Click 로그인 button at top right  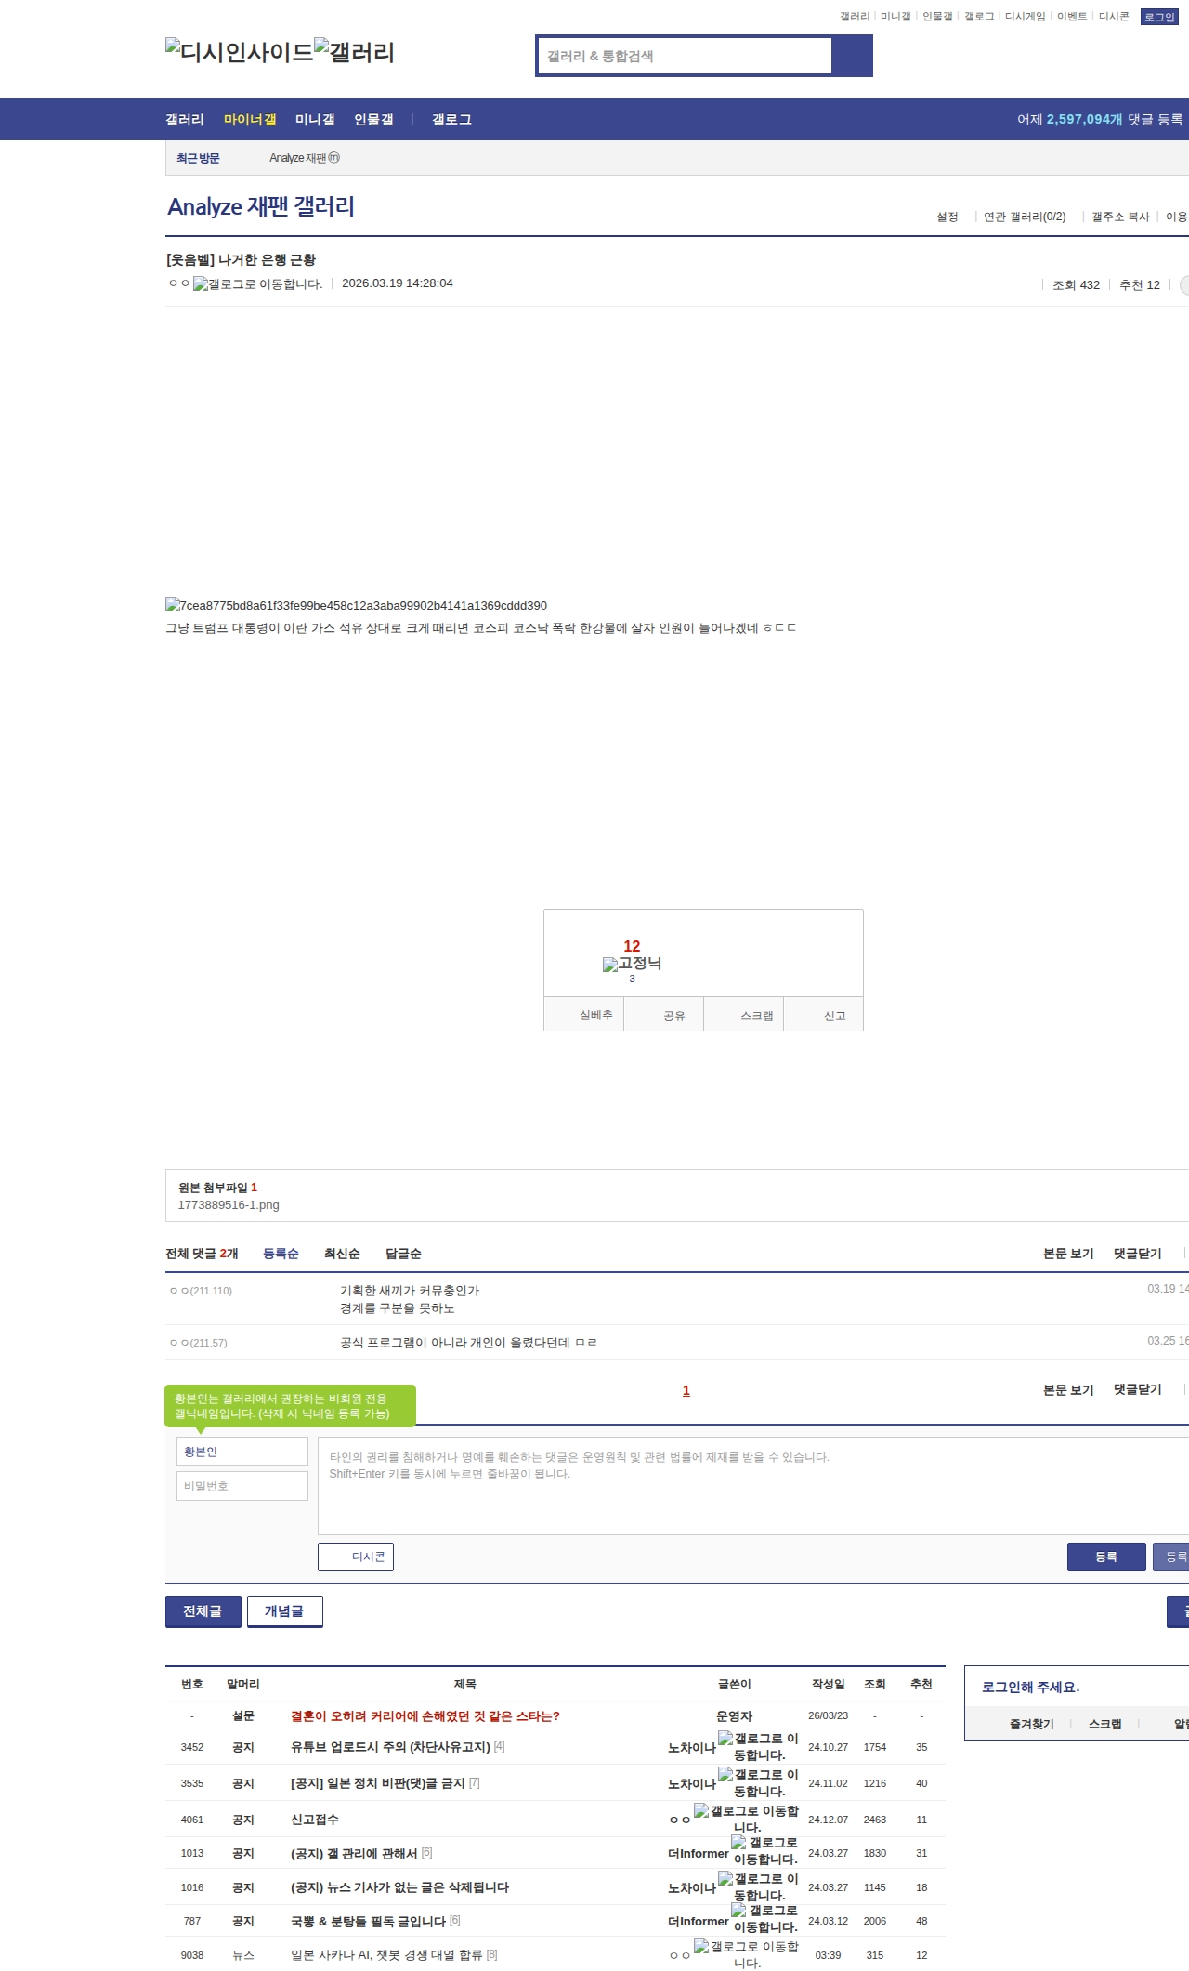point(1159,17)
